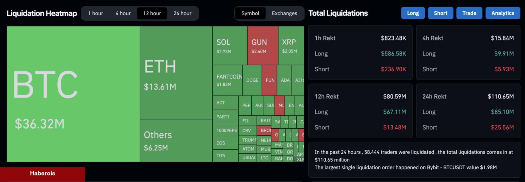Open the Trade button
Viewport: 525px width, 182px height.
tap(469, 13)
